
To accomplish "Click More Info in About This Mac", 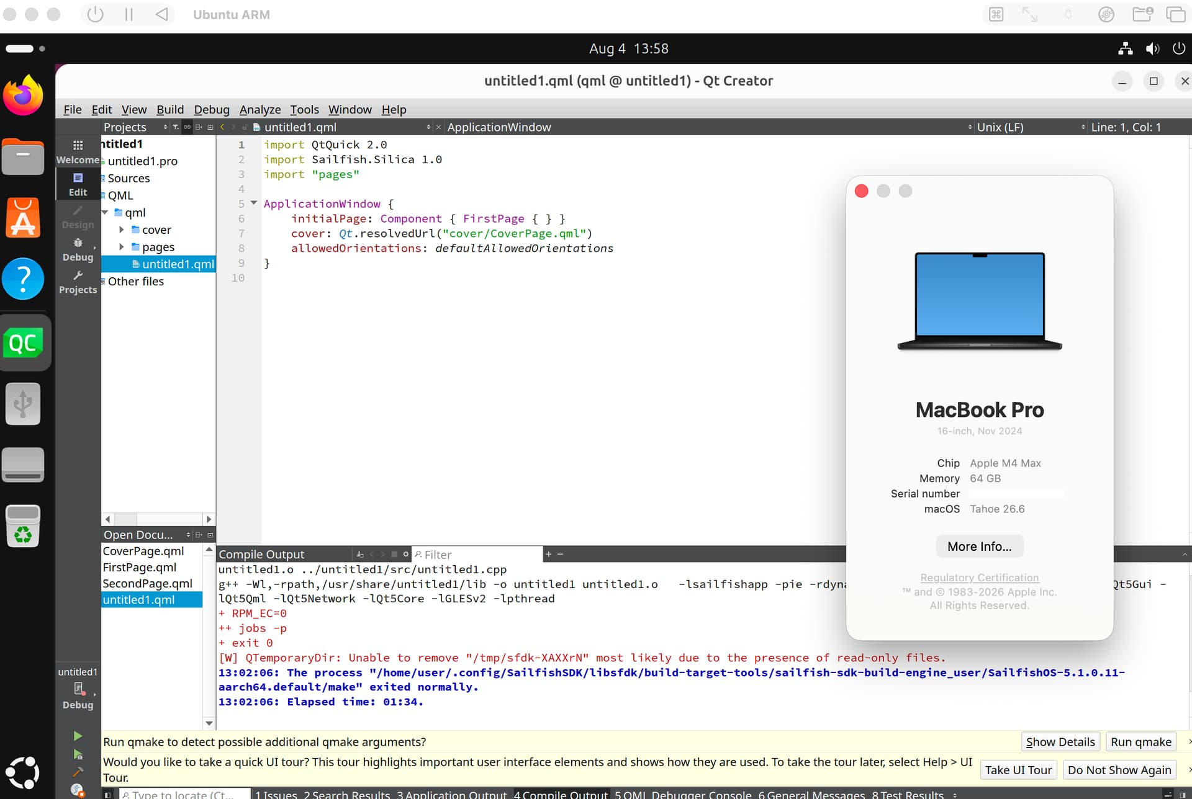I will (979, 547).
